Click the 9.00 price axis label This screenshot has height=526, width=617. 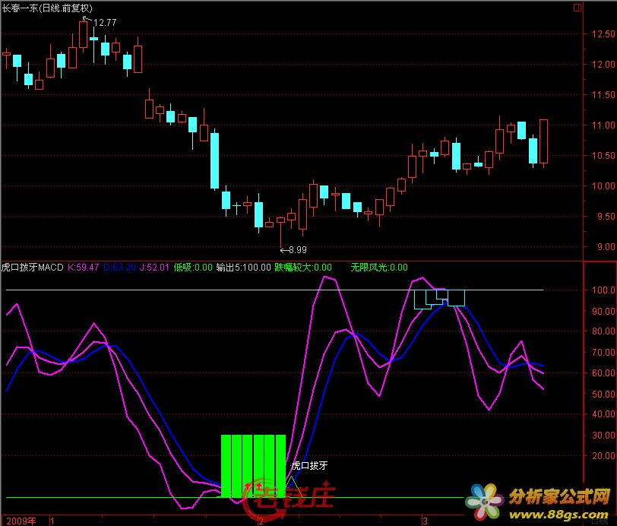point(606,247)
